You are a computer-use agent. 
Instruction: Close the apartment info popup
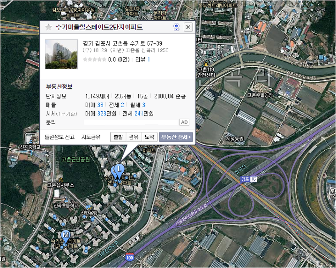pyautogui.click(x=188, y=27)
